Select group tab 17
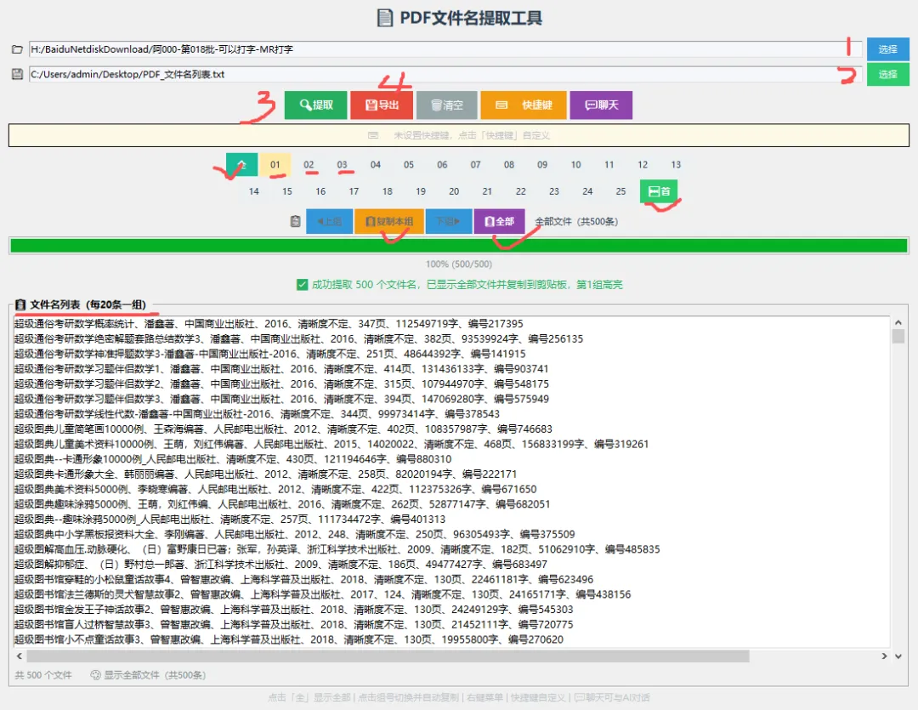Screen dimensions: 918x710 [x=354, y=191]
